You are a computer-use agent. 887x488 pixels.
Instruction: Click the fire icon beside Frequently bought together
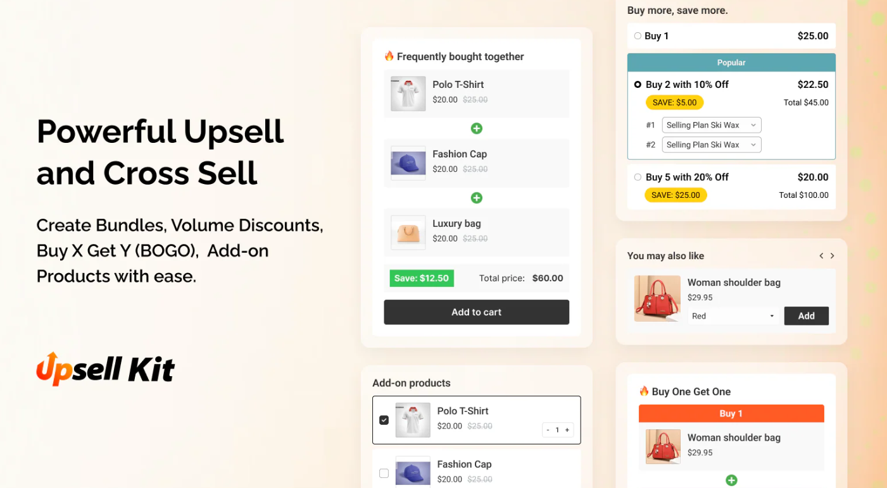[x=389, y=56]
